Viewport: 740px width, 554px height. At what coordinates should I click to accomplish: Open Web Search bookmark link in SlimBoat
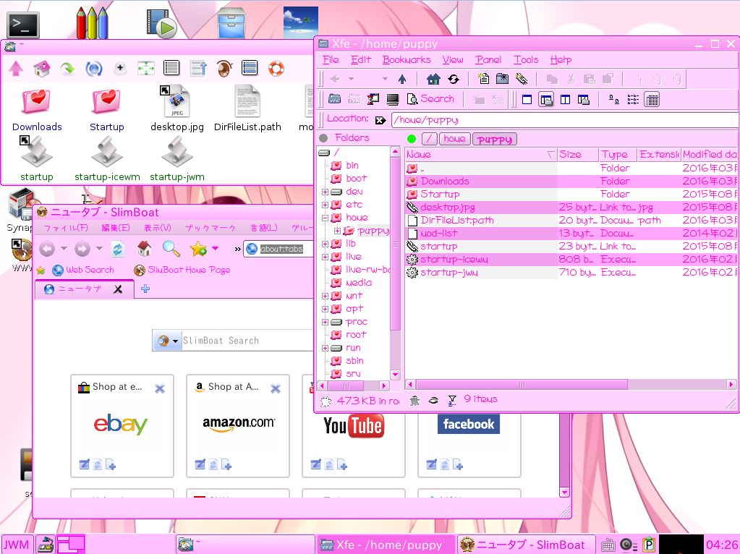point(83,270)
